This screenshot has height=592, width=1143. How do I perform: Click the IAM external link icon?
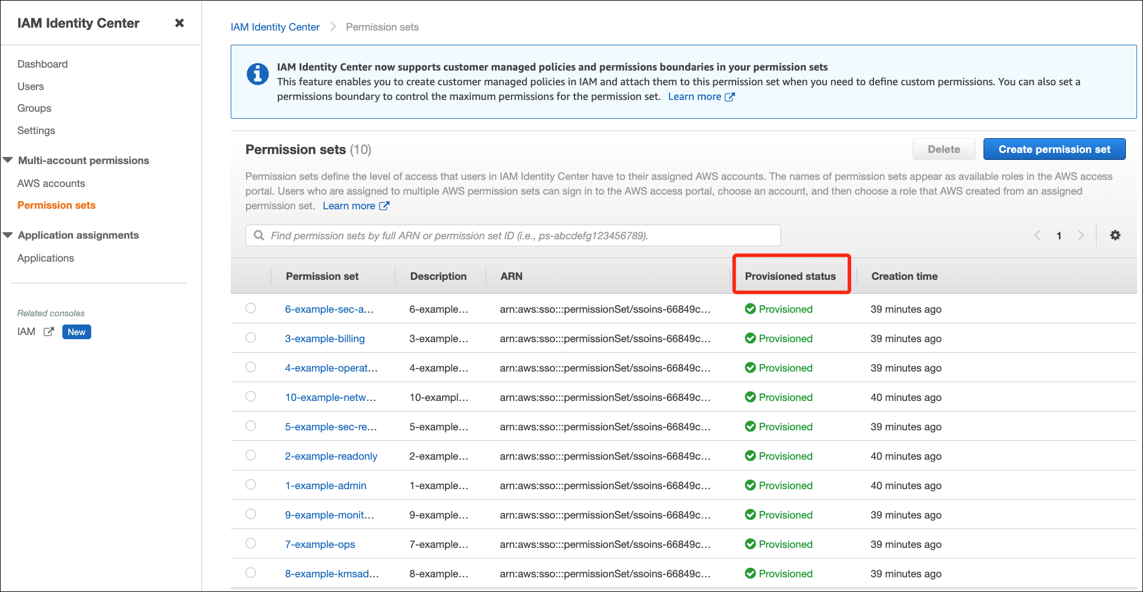49,332
